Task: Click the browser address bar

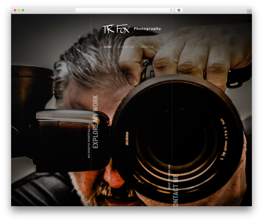Action: [124, 10]
